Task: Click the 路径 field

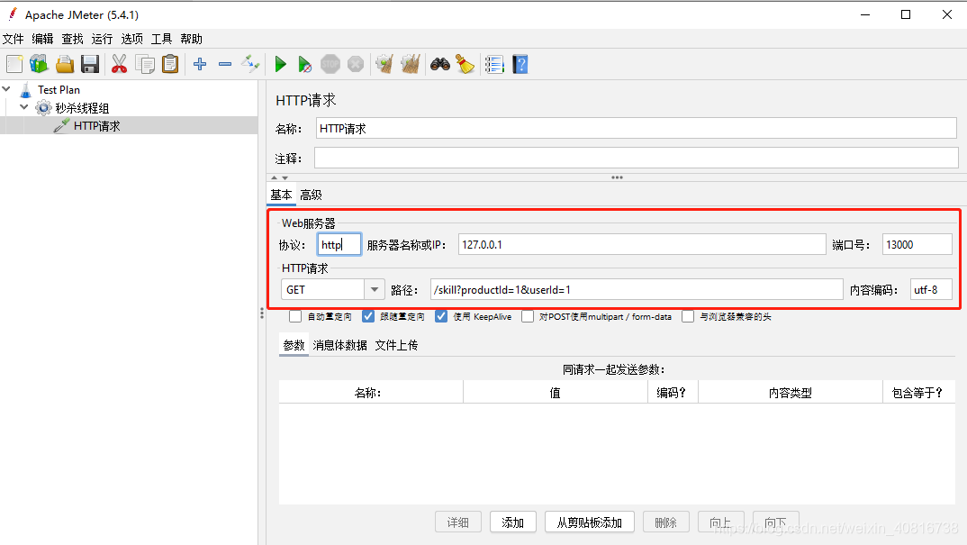Action: [637, 289]
